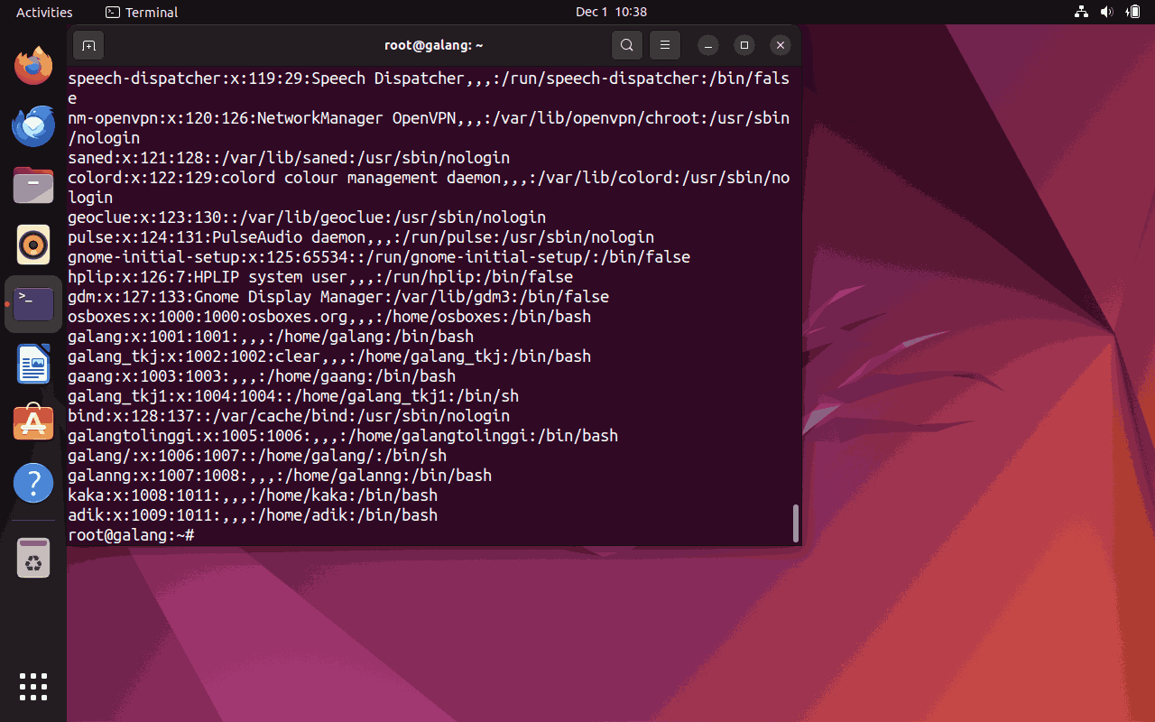
Task: Click the terminal vertical scrollbar
Action: [x=796, y=523]
